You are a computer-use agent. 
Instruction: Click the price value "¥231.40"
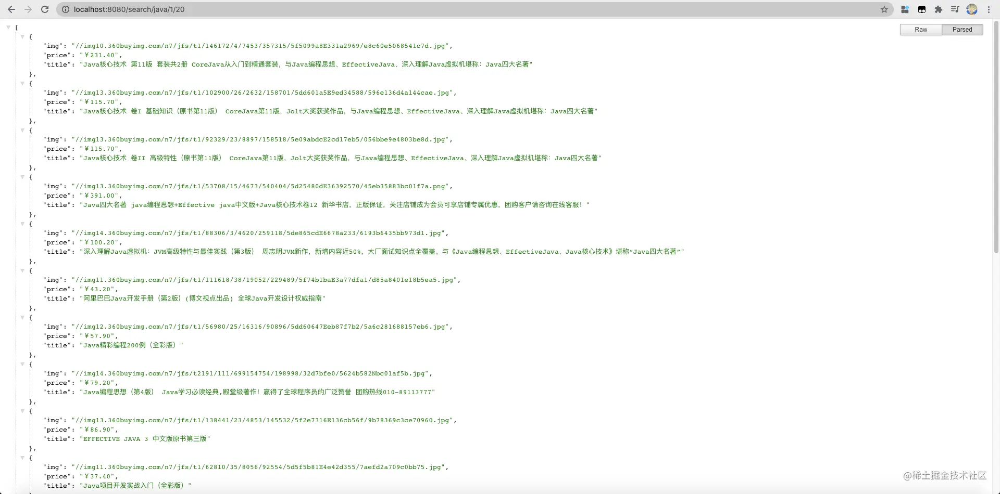99,55
